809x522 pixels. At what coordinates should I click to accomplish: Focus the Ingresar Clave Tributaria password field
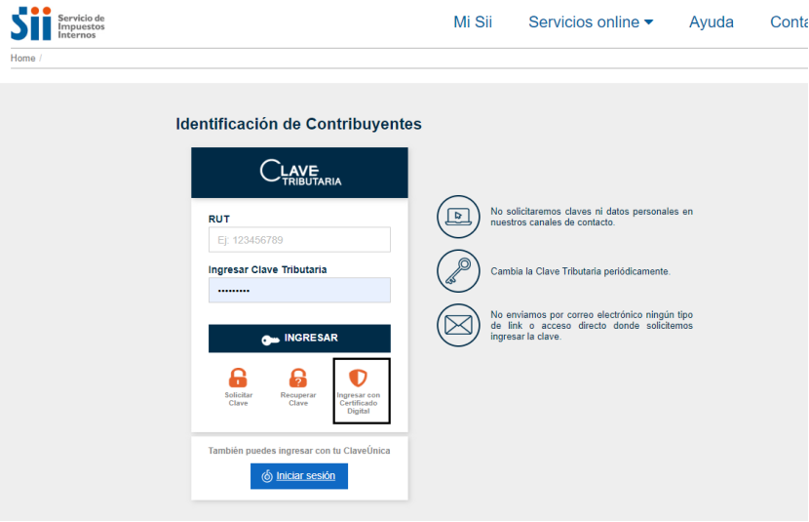click(299, 290)
